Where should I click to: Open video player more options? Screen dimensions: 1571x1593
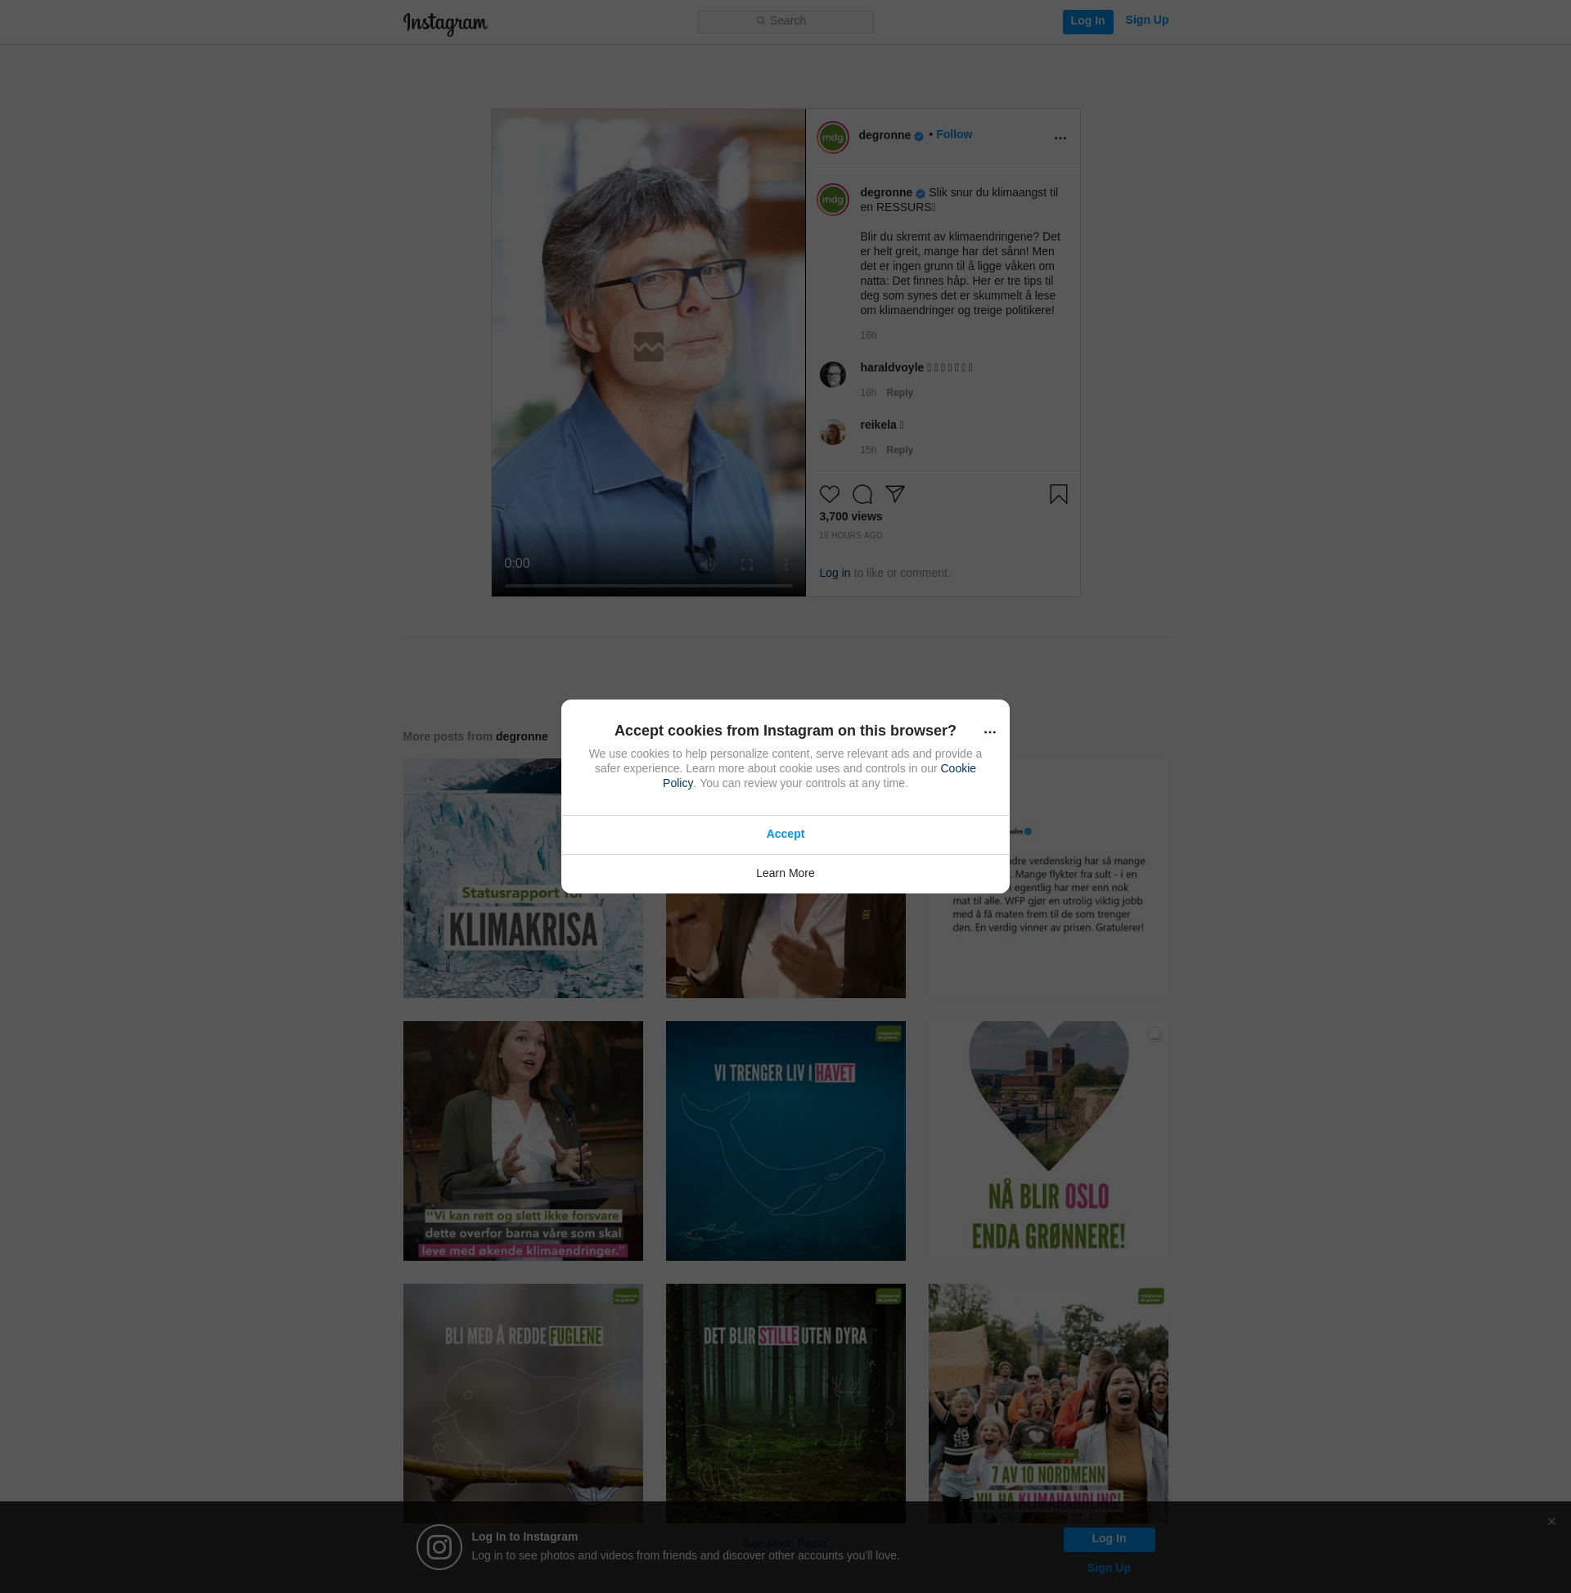786,565
